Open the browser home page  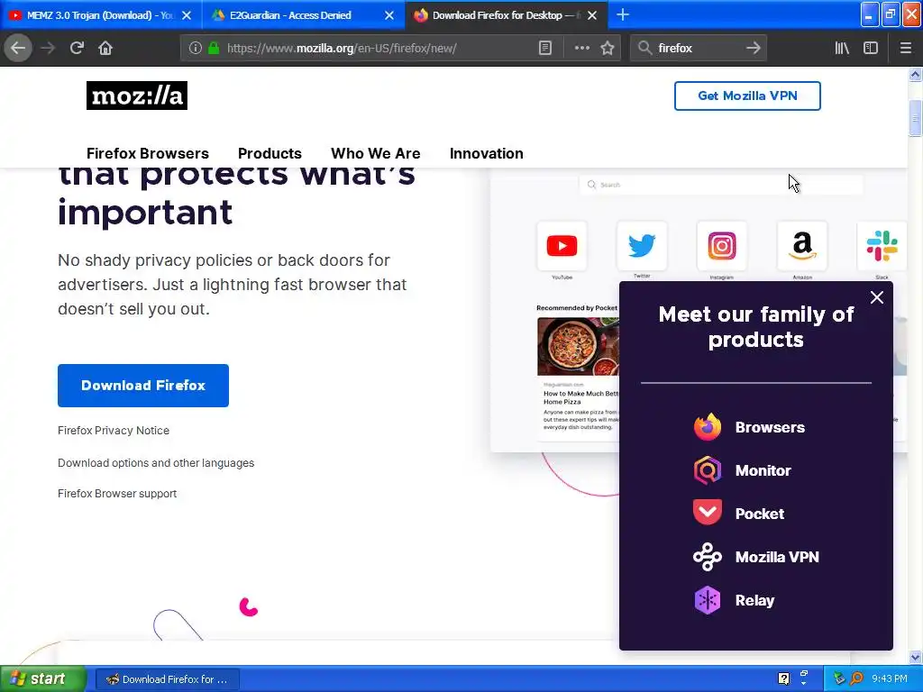tap(105, 48)
